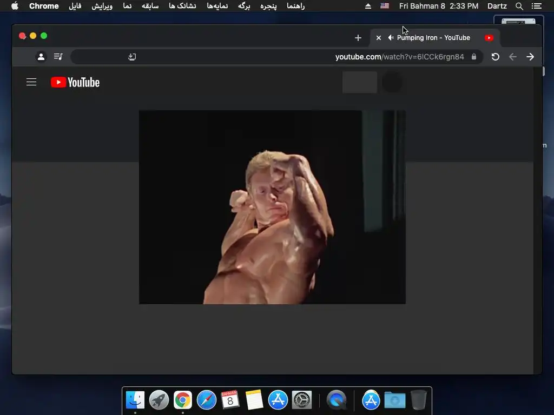Open QuickTime Player from the Dock
The image size is (554, 415).
pyautogui.click(x=336, y=400)
